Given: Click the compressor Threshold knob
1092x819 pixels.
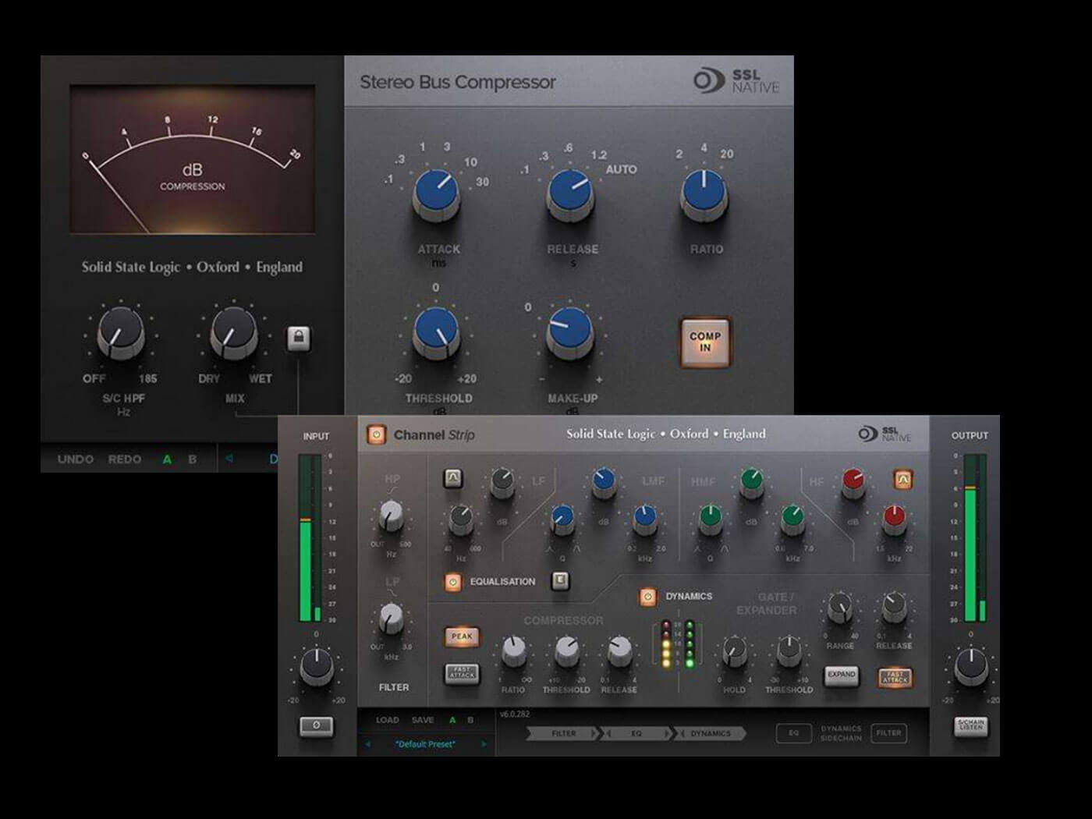Looking at the screenshot, I should 566,651.
